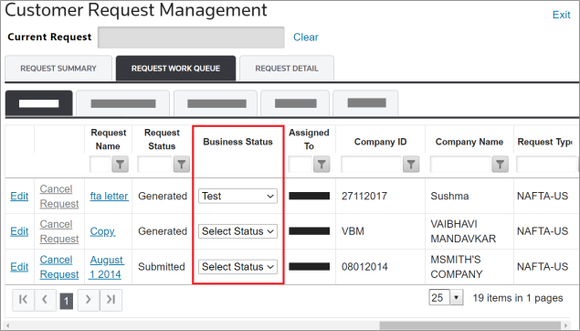Click the Company ID column header

coord(380,142)
